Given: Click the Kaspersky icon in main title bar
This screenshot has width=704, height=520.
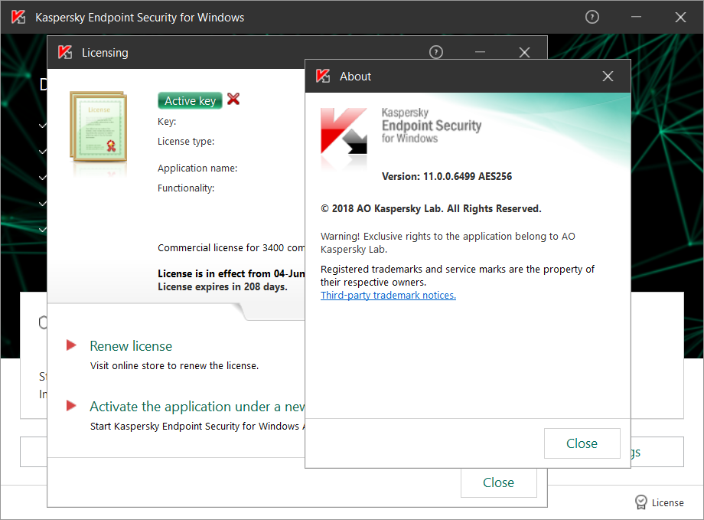Looking at the screenshot, I should (x=18, y=17).
